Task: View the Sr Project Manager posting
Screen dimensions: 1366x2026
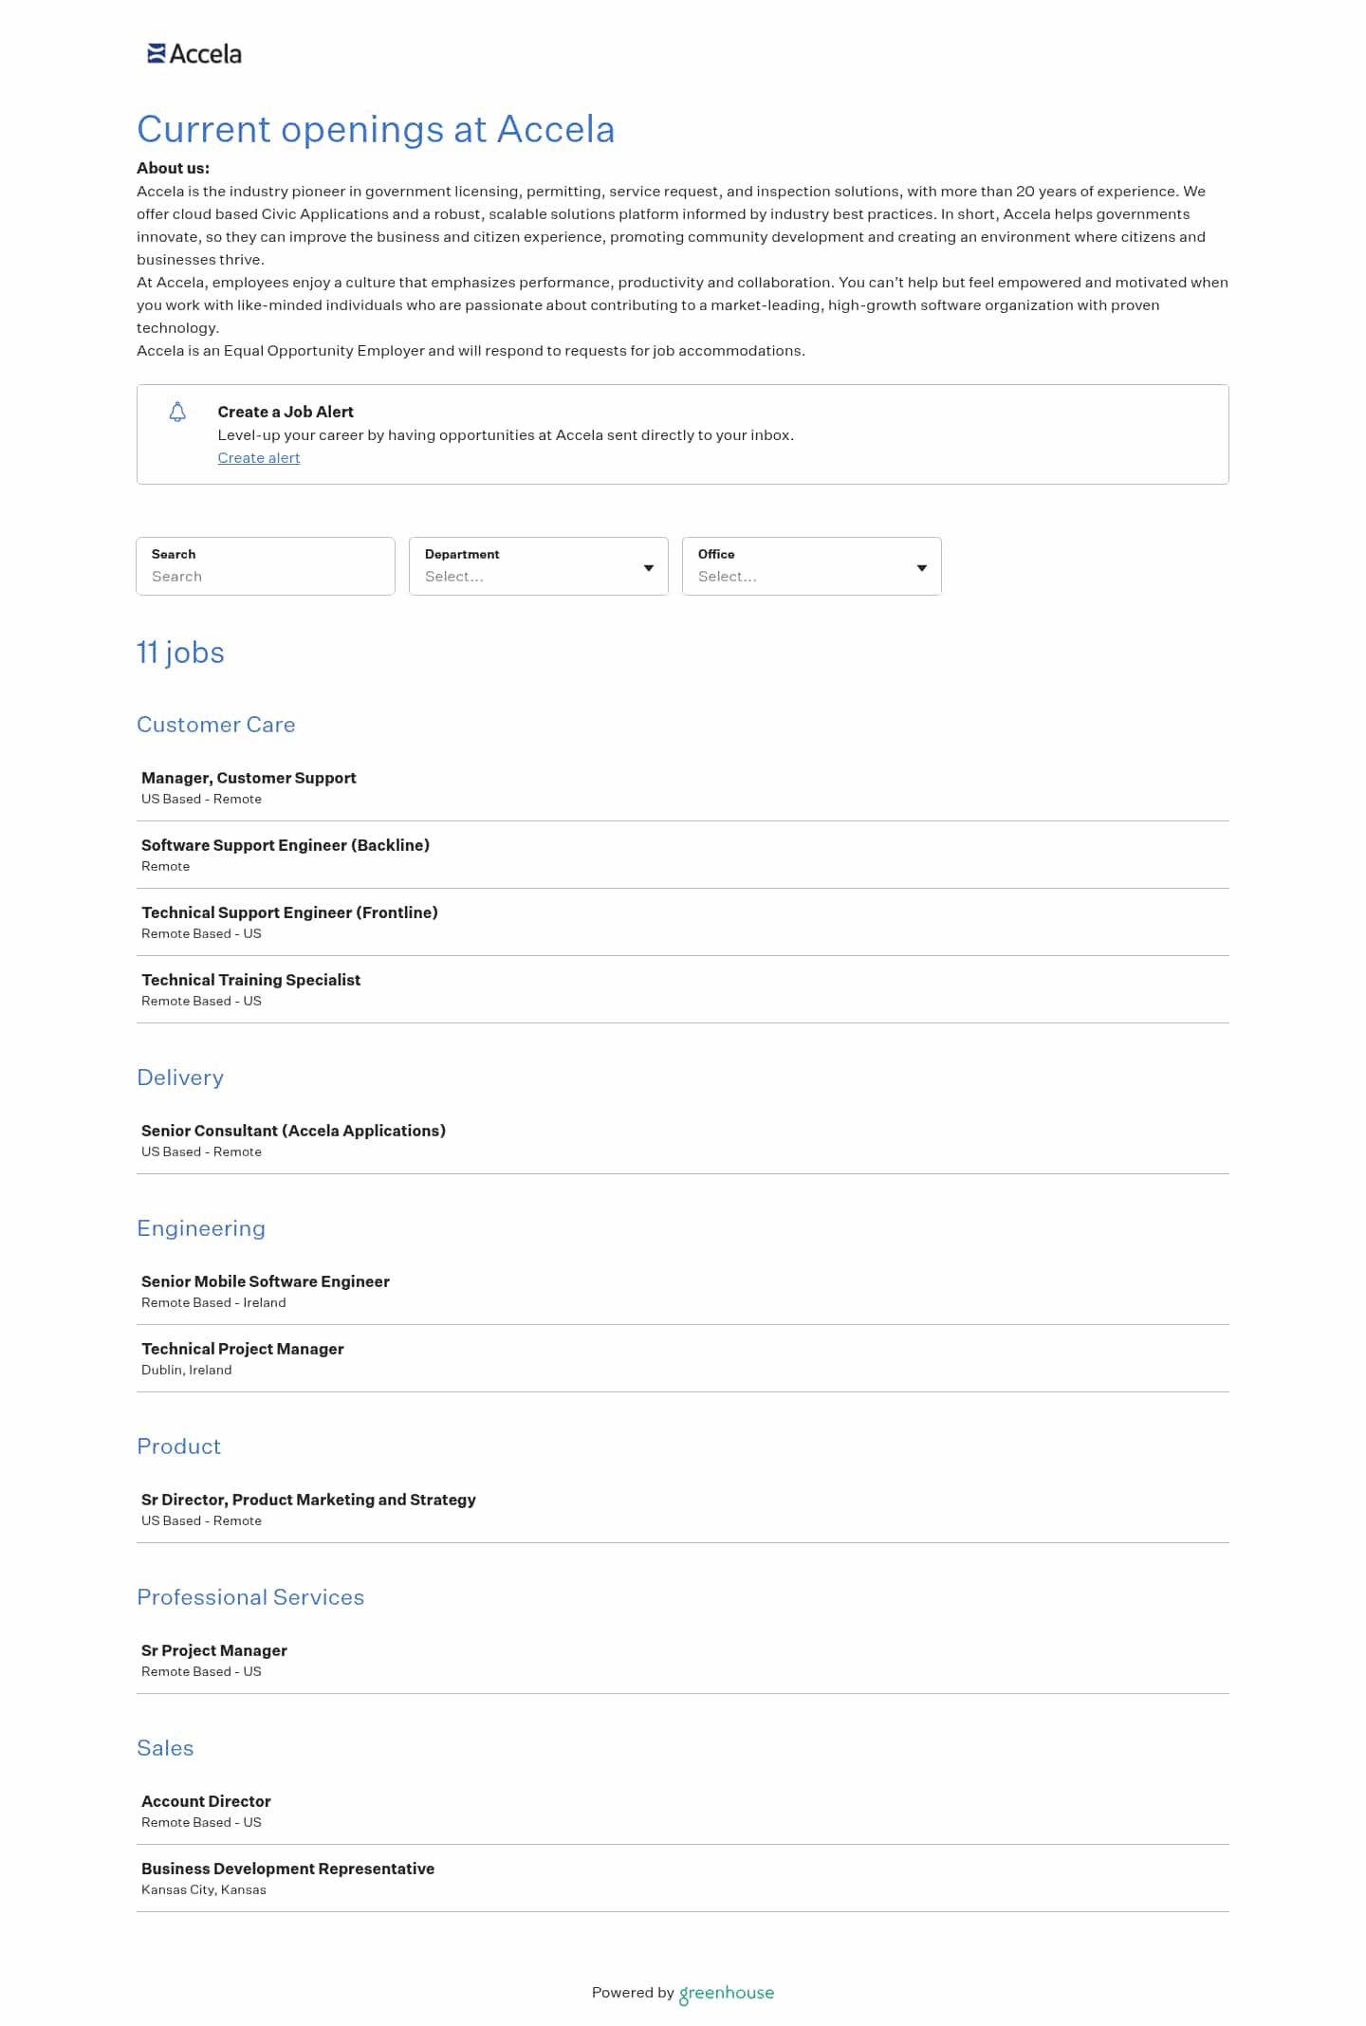Action: (x=213, y=1650)
